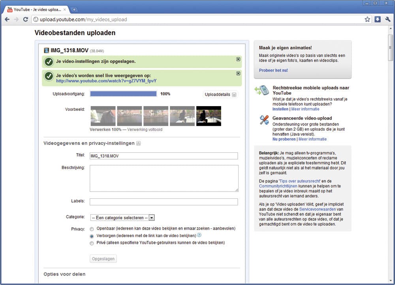The image size is (395, 285).
Task: Expand the Uploaddetails dropdown
Action: click(220, 95)
